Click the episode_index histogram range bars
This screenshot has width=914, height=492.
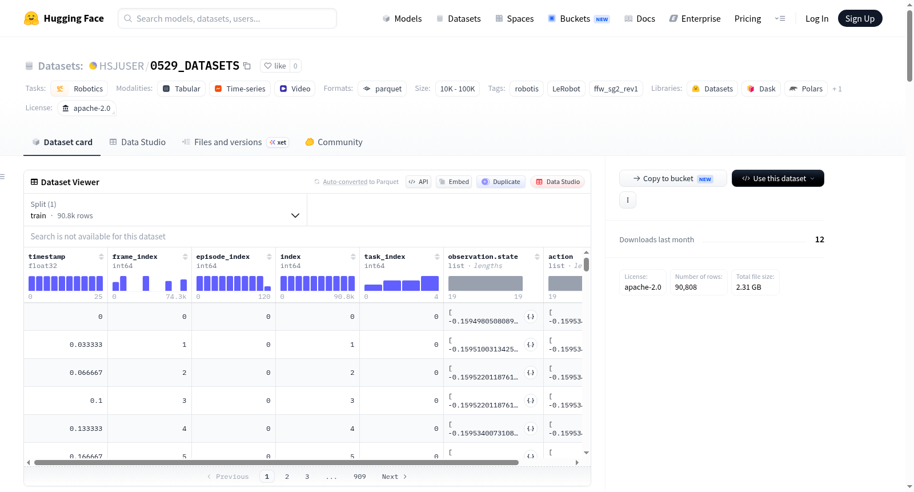point(234,283)
